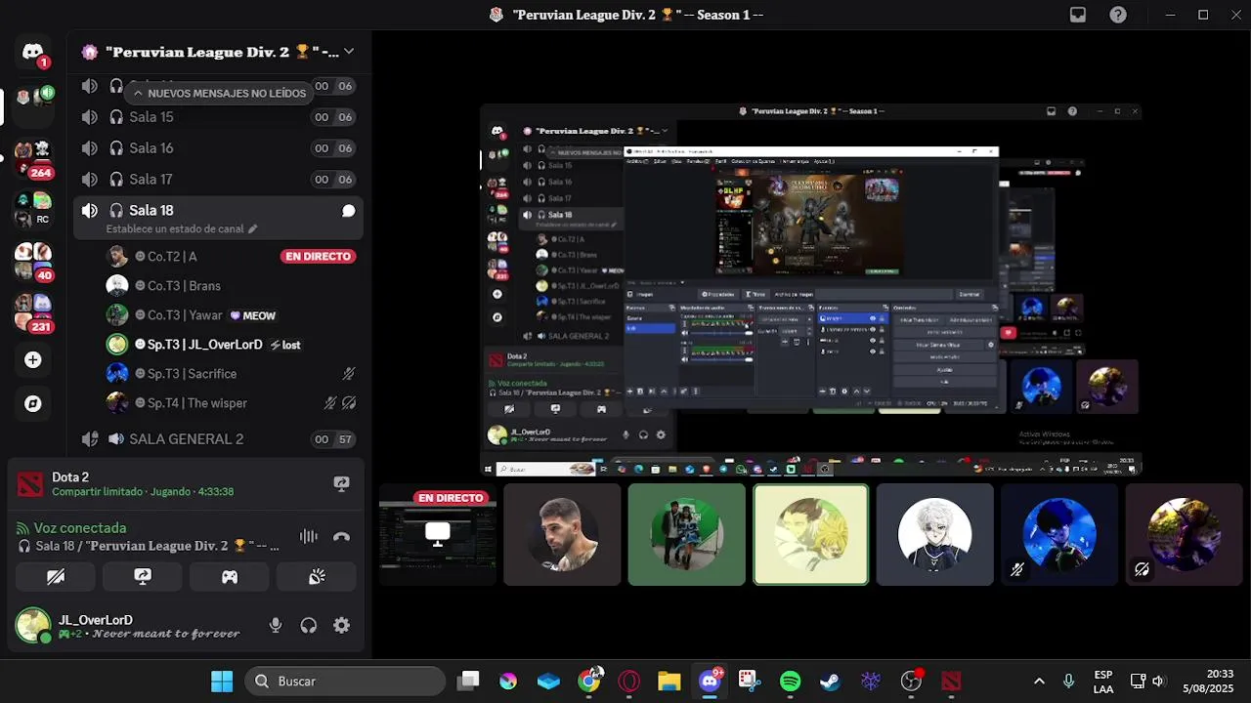Open OBS Studio from the taskbar
1251x703 pixels.
911,682
